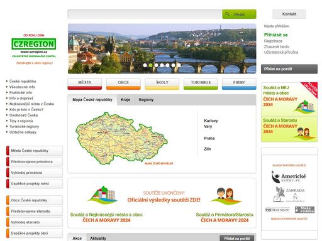Open Soutěž o Starostu sidebar banner

click(x=289, y=129)
